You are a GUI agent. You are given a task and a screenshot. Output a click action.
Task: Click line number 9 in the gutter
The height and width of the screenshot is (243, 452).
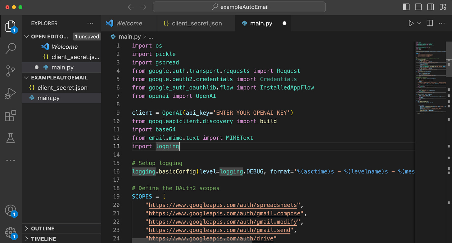pos(118,113)
